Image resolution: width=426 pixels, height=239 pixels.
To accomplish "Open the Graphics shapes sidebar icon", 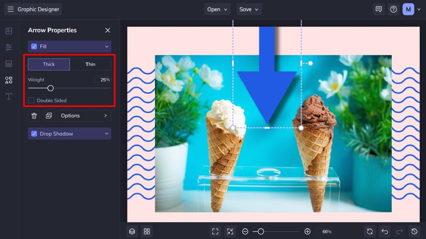I will click(9, 80).
